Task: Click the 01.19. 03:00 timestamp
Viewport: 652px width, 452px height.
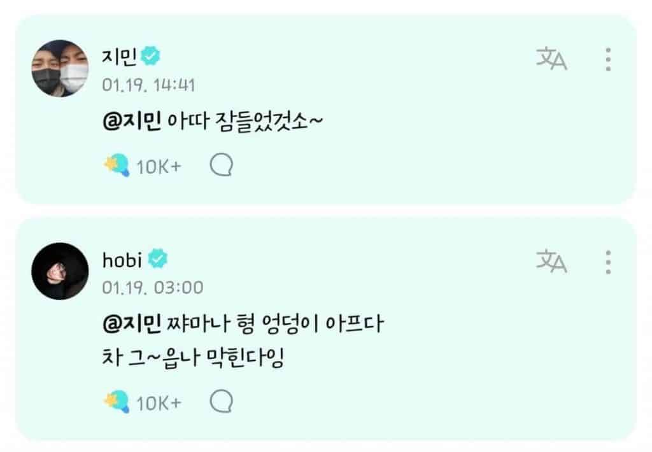Action: (x=152, y=288)
